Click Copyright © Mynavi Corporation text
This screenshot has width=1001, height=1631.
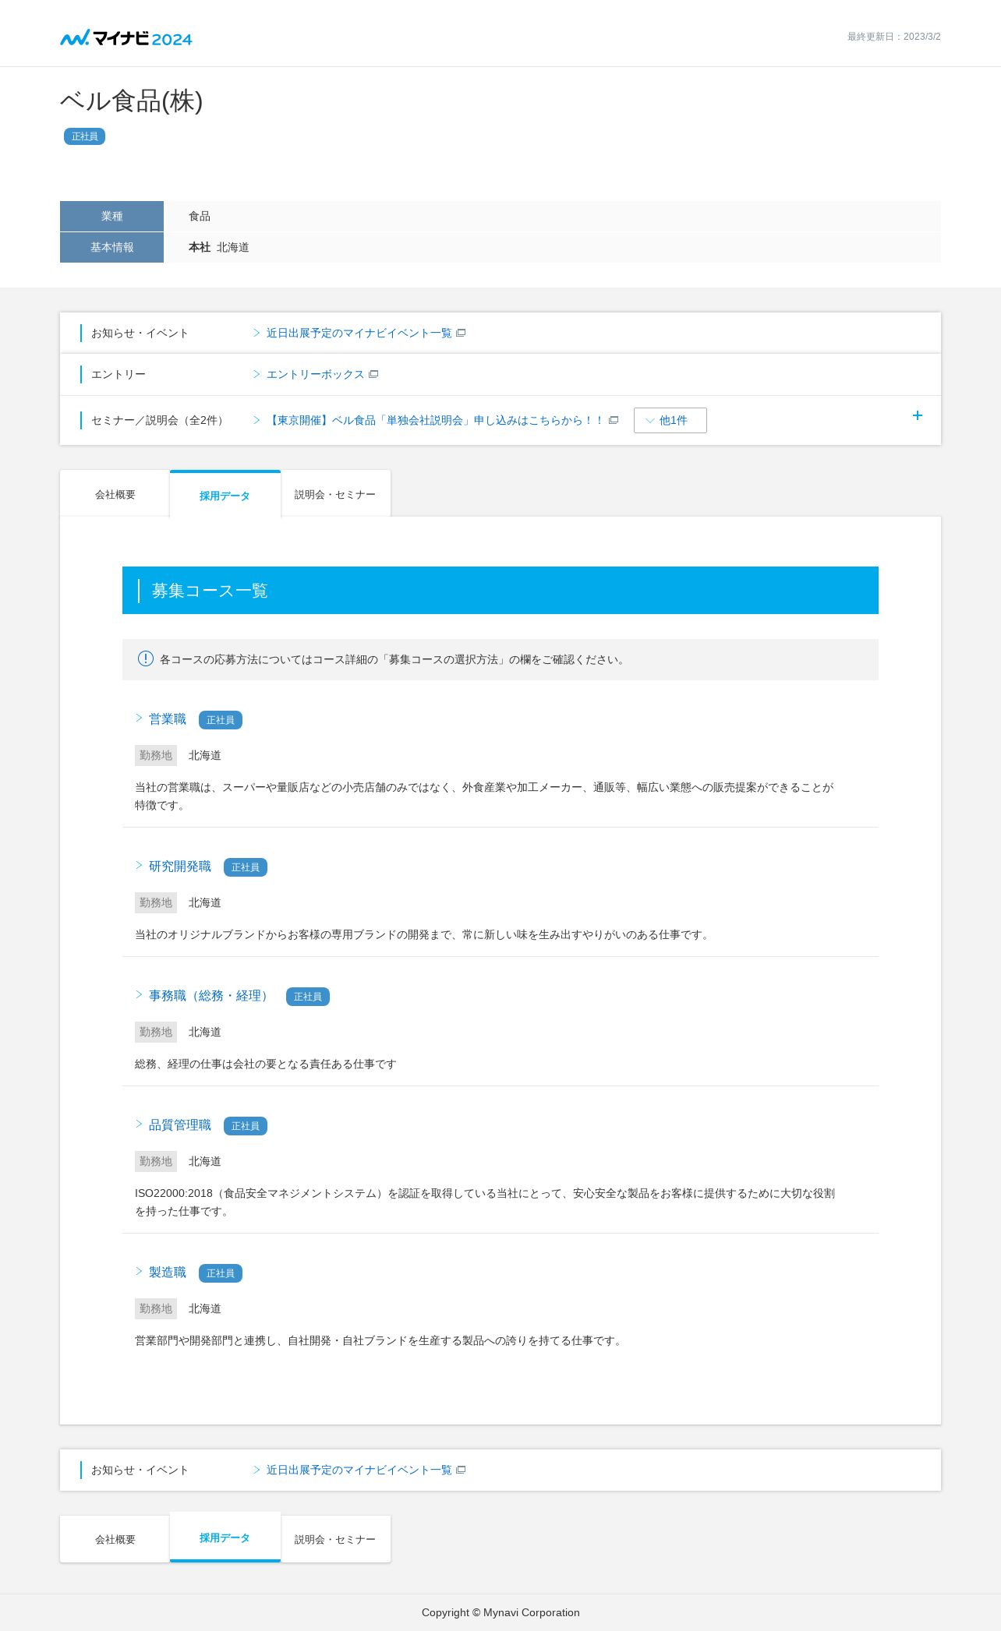500,1612
